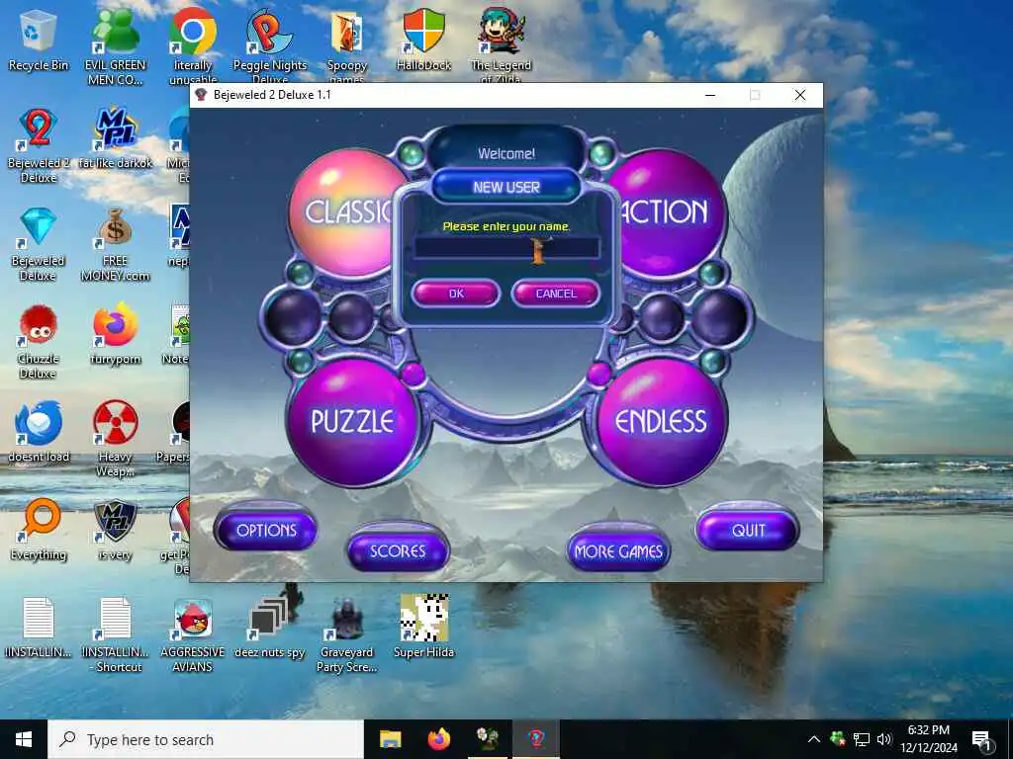Select the AGGRESSIVE AVIANS icon

[x=193, y=634]
